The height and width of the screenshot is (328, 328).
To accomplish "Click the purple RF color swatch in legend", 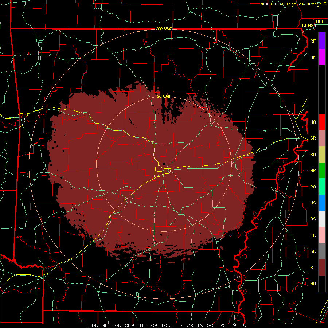I will click(x=322, y=41).
